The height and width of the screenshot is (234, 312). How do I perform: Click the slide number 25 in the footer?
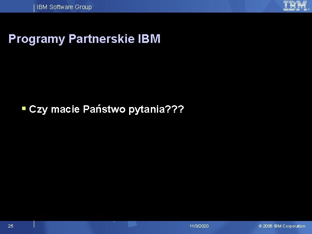pyautogui.click(x=10, y=226)
